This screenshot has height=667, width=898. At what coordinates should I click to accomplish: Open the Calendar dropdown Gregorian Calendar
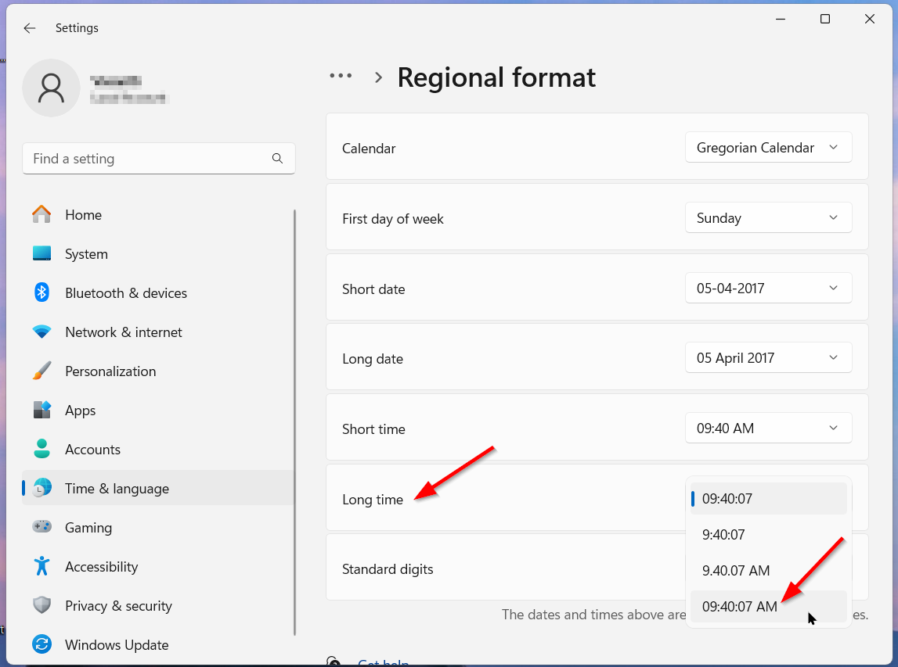(768, 148)
